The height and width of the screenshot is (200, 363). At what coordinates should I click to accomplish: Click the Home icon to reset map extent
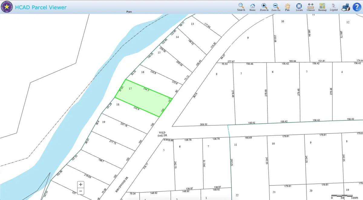[253, 6]
